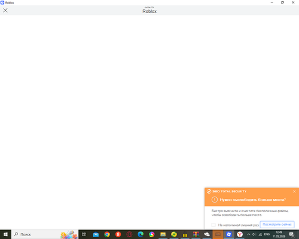Open the red Yandex icon on the taskbar
The image size is (299, 239).
tap(118, 234)
